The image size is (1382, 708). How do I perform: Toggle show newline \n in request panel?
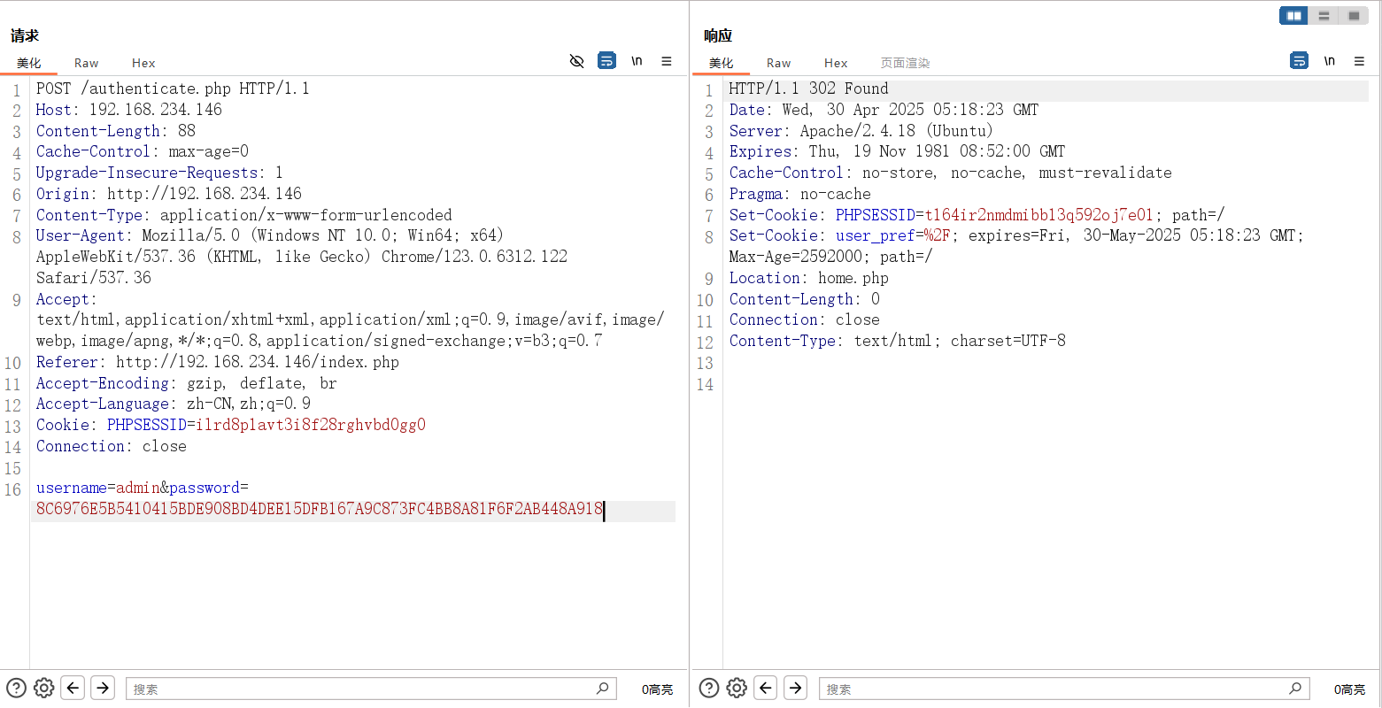637,61
